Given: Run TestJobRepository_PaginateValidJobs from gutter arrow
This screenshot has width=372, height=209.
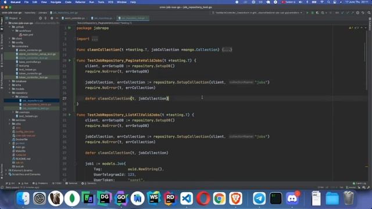Looking at the screenshot, I should pos(70,60).
